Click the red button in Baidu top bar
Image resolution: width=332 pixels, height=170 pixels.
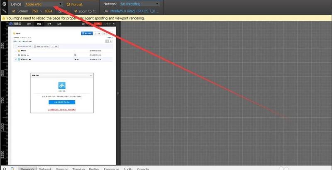pyautogui.click(x=98, y=24)
